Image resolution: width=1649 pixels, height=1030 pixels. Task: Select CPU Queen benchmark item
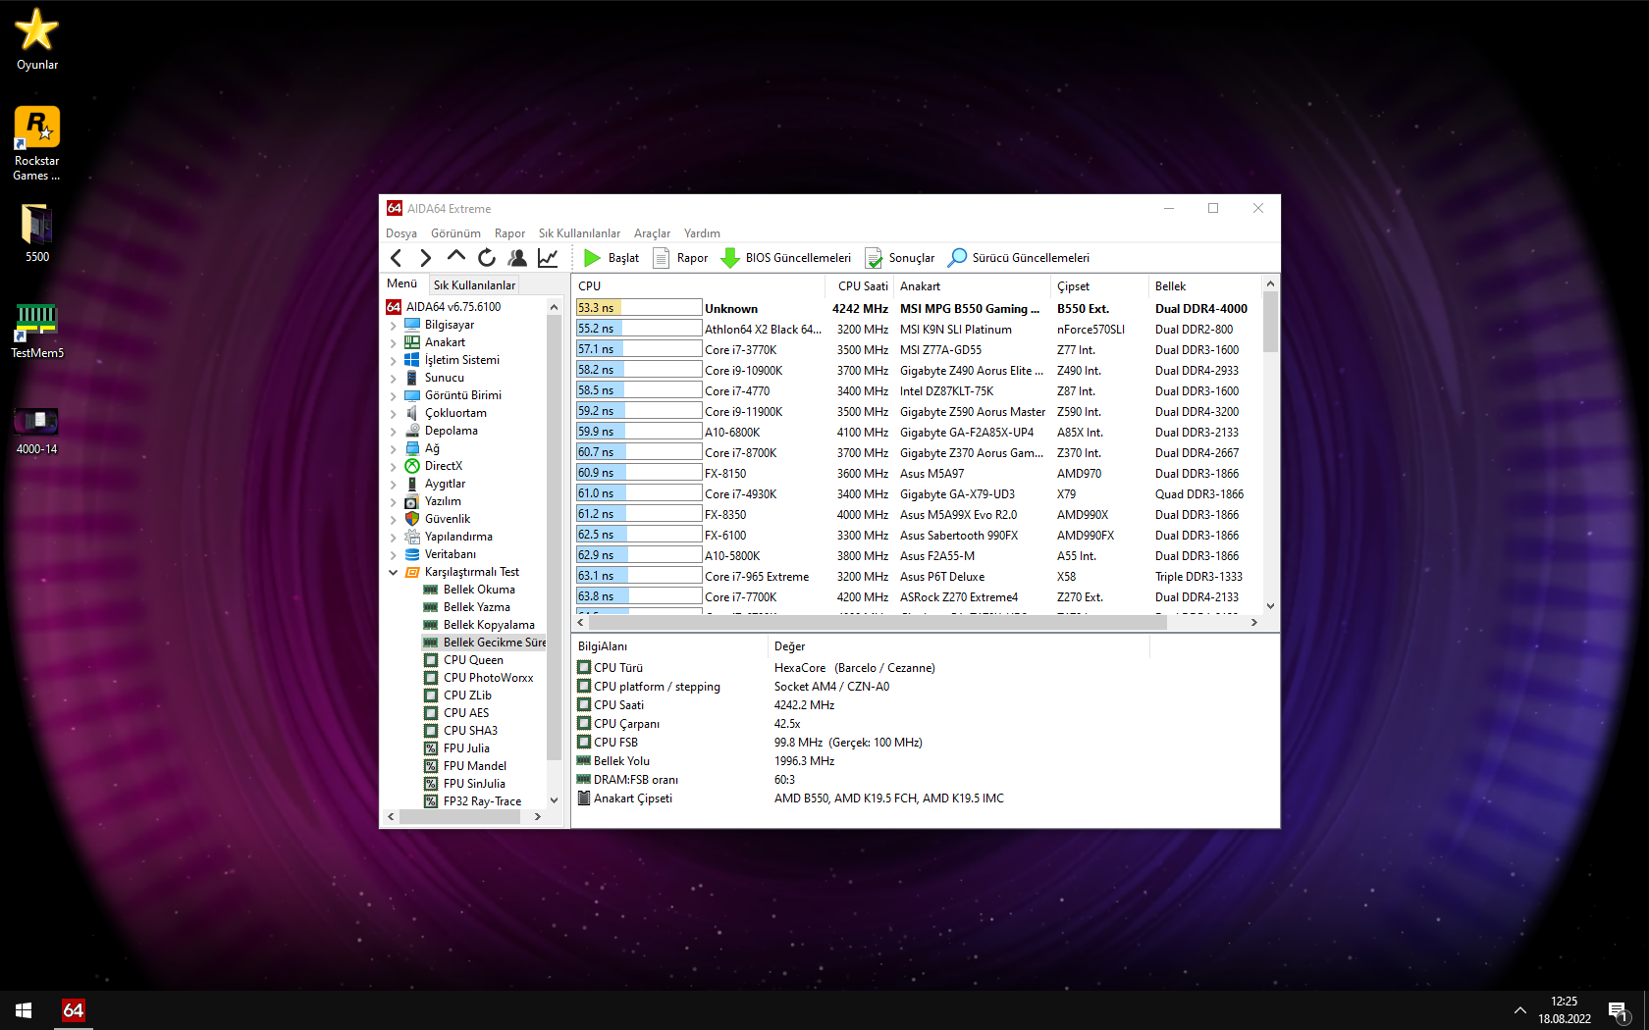pyautogui.click(x=473, y=660)
